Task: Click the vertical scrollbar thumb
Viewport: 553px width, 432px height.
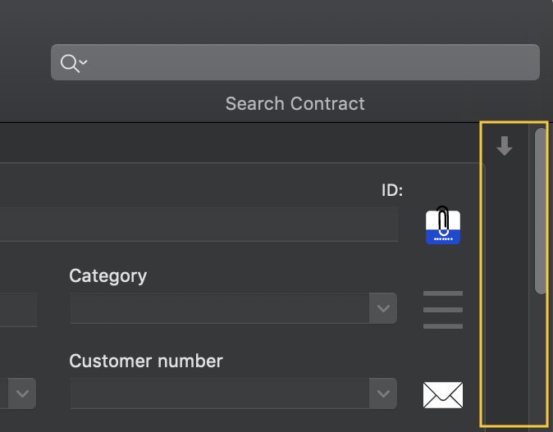Action: pos(540,211)
